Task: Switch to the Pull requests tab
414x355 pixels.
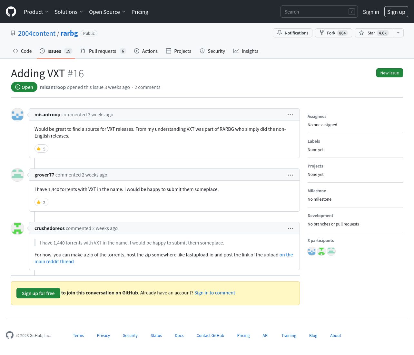Action: 103,51
